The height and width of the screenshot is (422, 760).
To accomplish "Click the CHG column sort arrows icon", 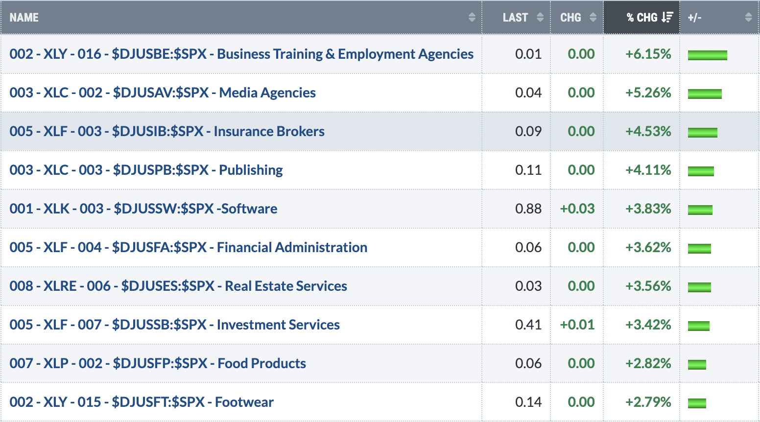I will (593, 18).
